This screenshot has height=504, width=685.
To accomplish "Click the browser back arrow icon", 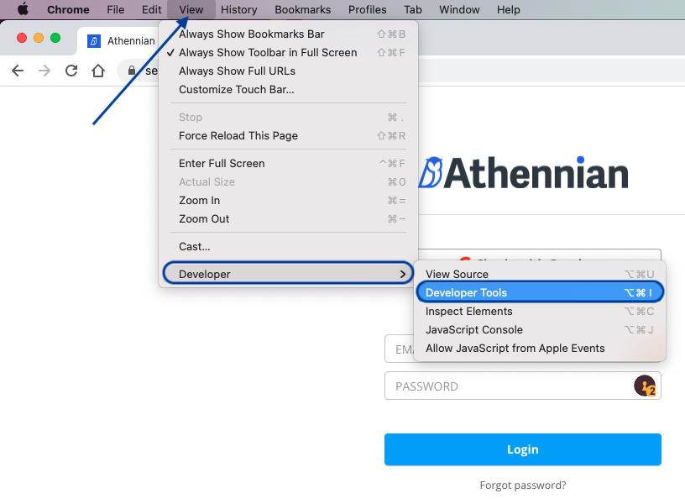I will (x=18, y=71).
